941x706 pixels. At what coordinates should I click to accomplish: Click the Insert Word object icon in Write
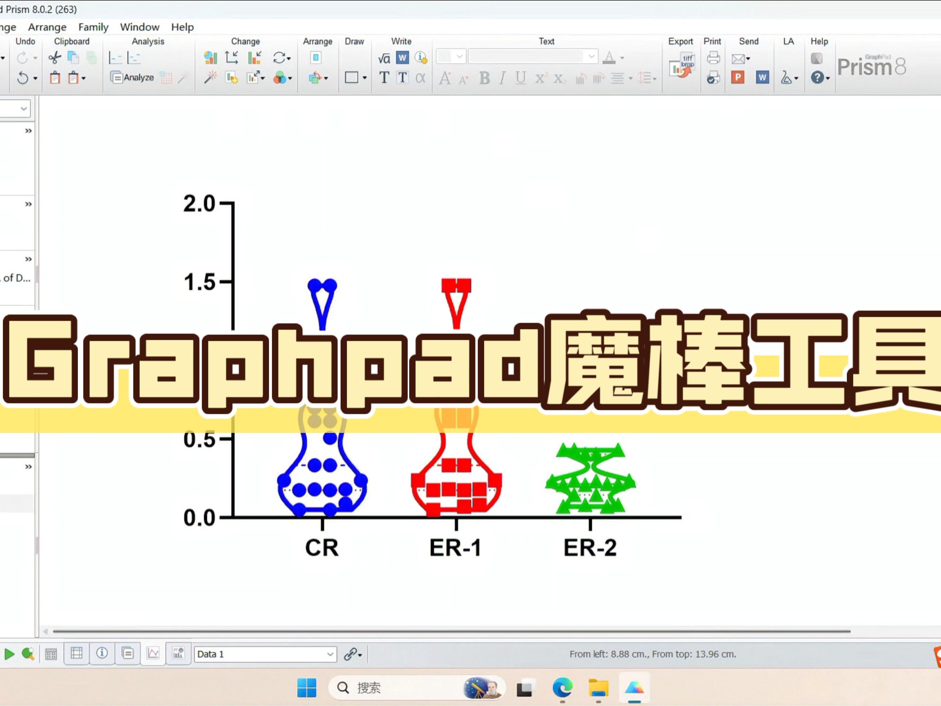(402, 58)
